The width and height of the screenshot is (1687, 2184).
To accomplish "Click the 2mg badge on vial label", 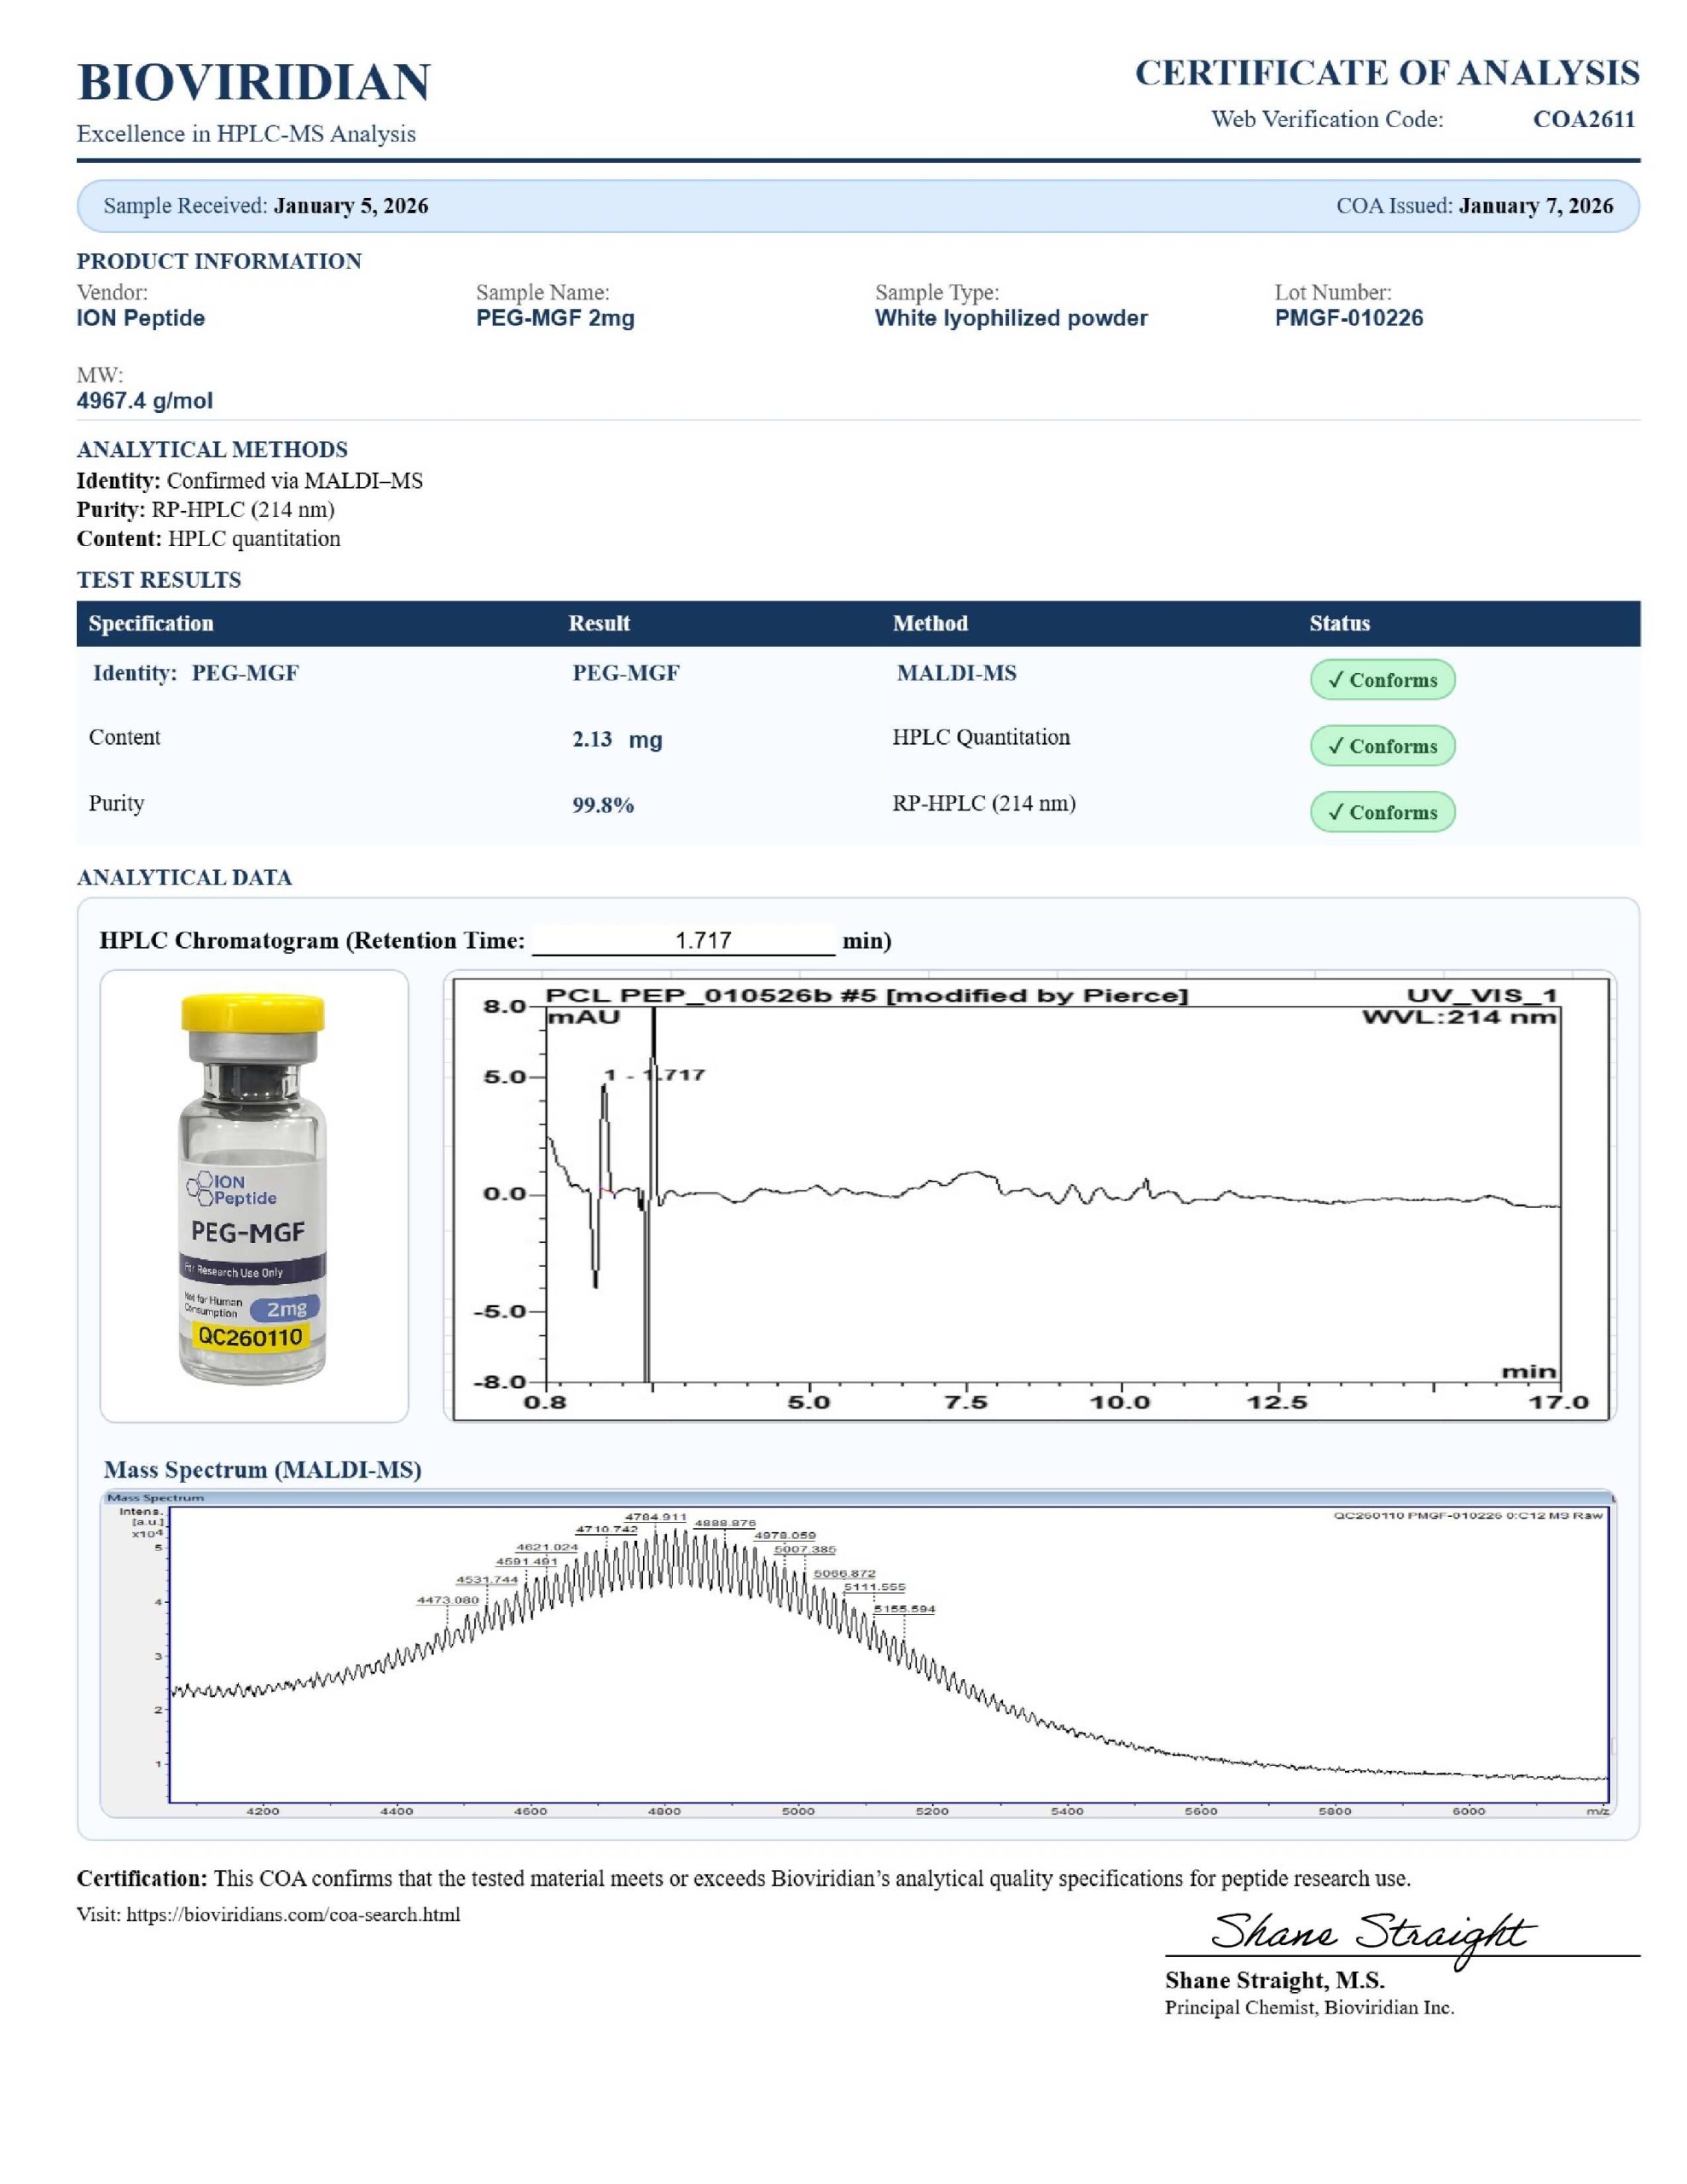I will (286, 1309).
